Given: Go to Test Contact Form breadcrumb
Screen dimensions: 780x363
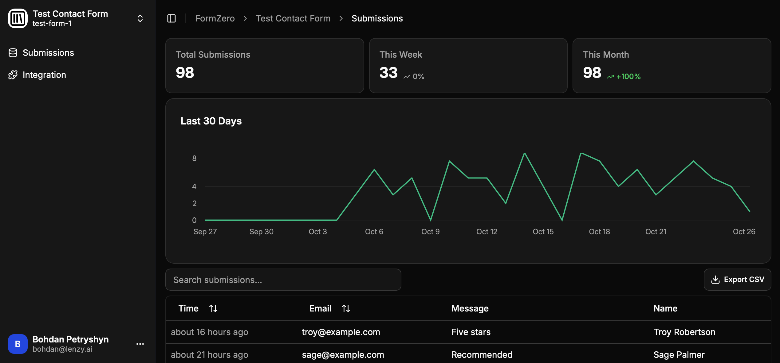Looking at the screenshot, I should tap(293, 18).
